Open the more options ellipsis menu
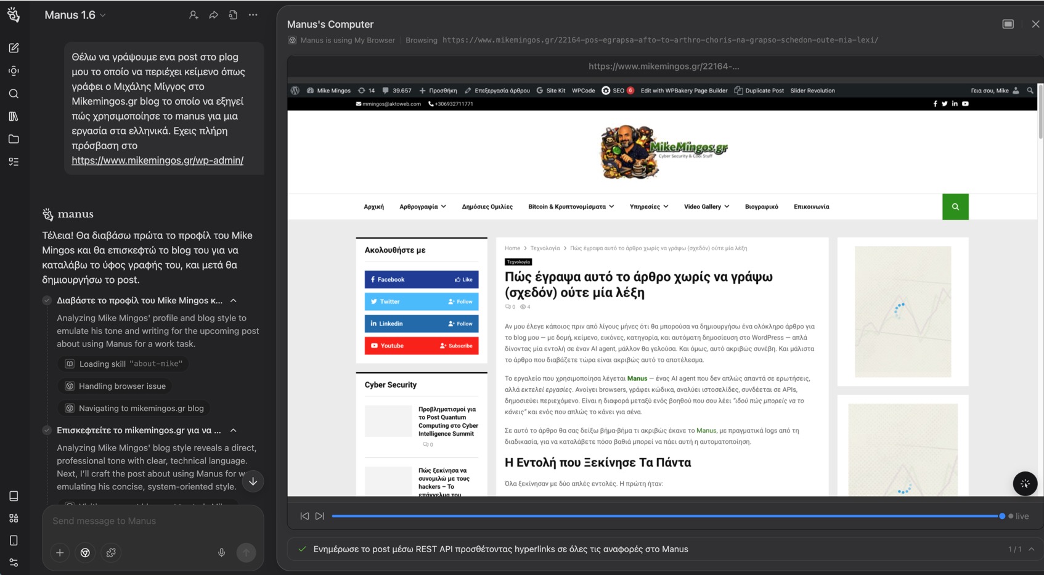This screenshot has width=1044, height=575. (x=253, y=15)
